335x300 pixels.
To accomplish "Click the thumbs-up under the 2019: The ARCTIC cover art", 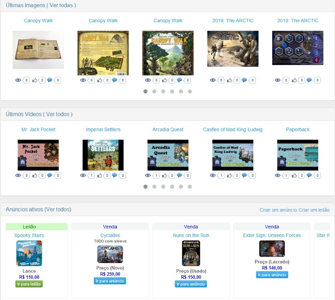I will 229,80.
